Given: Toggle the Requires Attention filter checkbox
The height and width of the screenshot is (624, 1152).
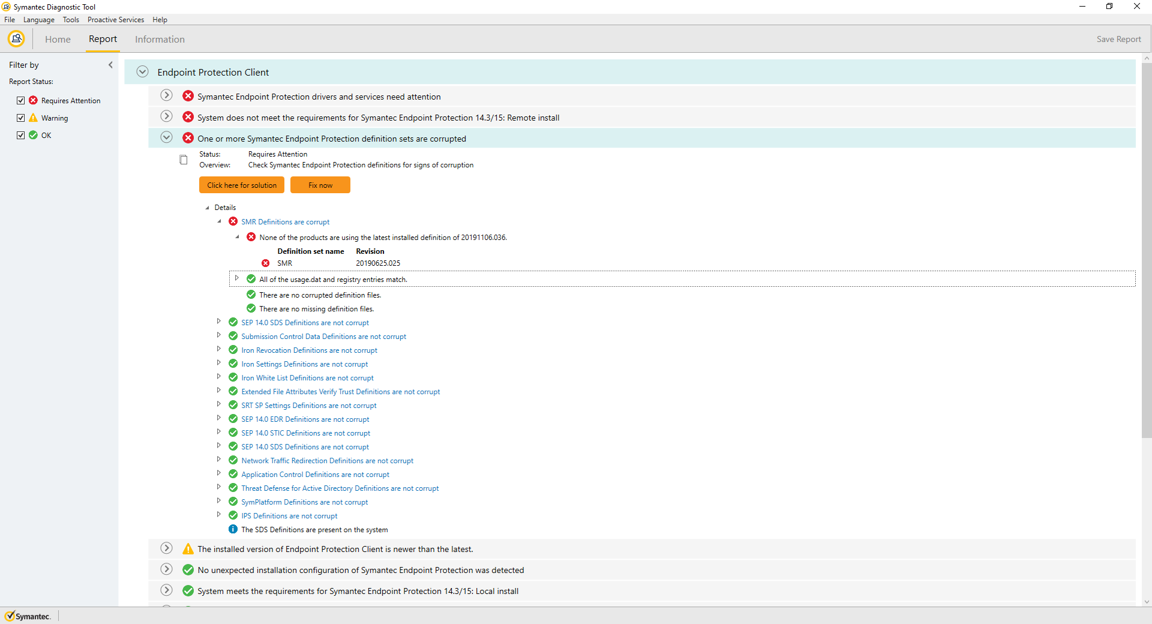Looking at the screenshot, I should click(21, 100).
